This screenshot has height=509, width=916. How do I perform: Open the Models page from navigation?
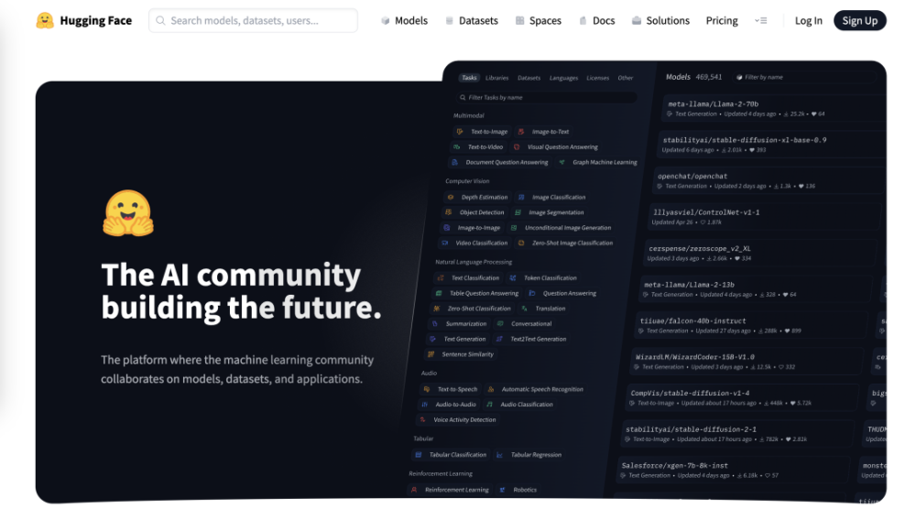pos(404,20)
